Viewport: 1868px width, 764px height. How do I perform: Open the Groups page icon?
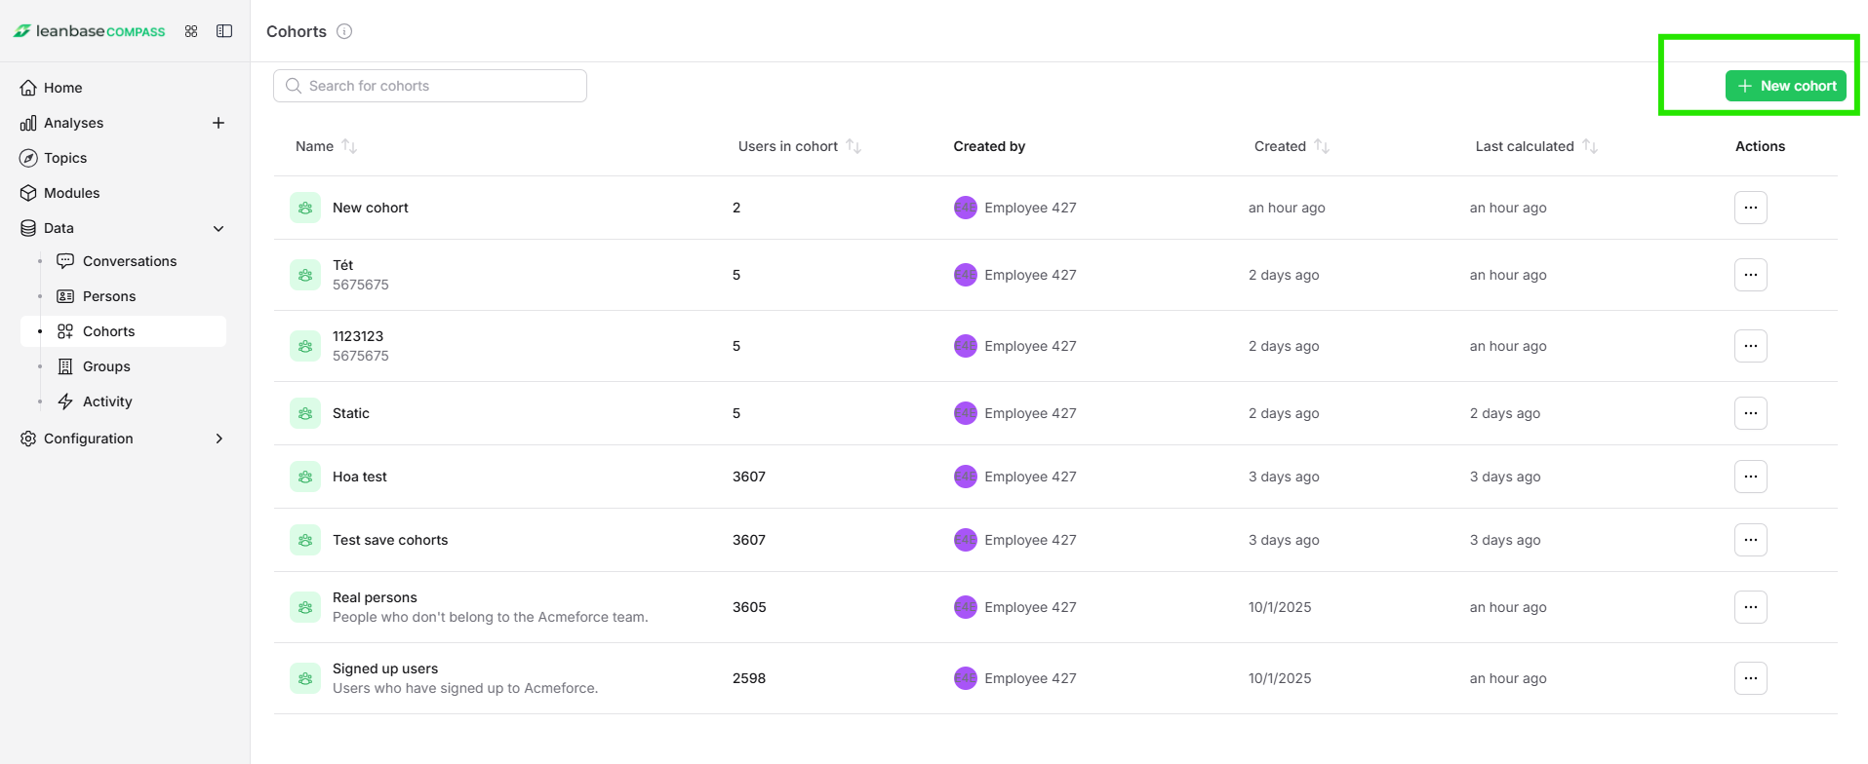coord(65,366)
